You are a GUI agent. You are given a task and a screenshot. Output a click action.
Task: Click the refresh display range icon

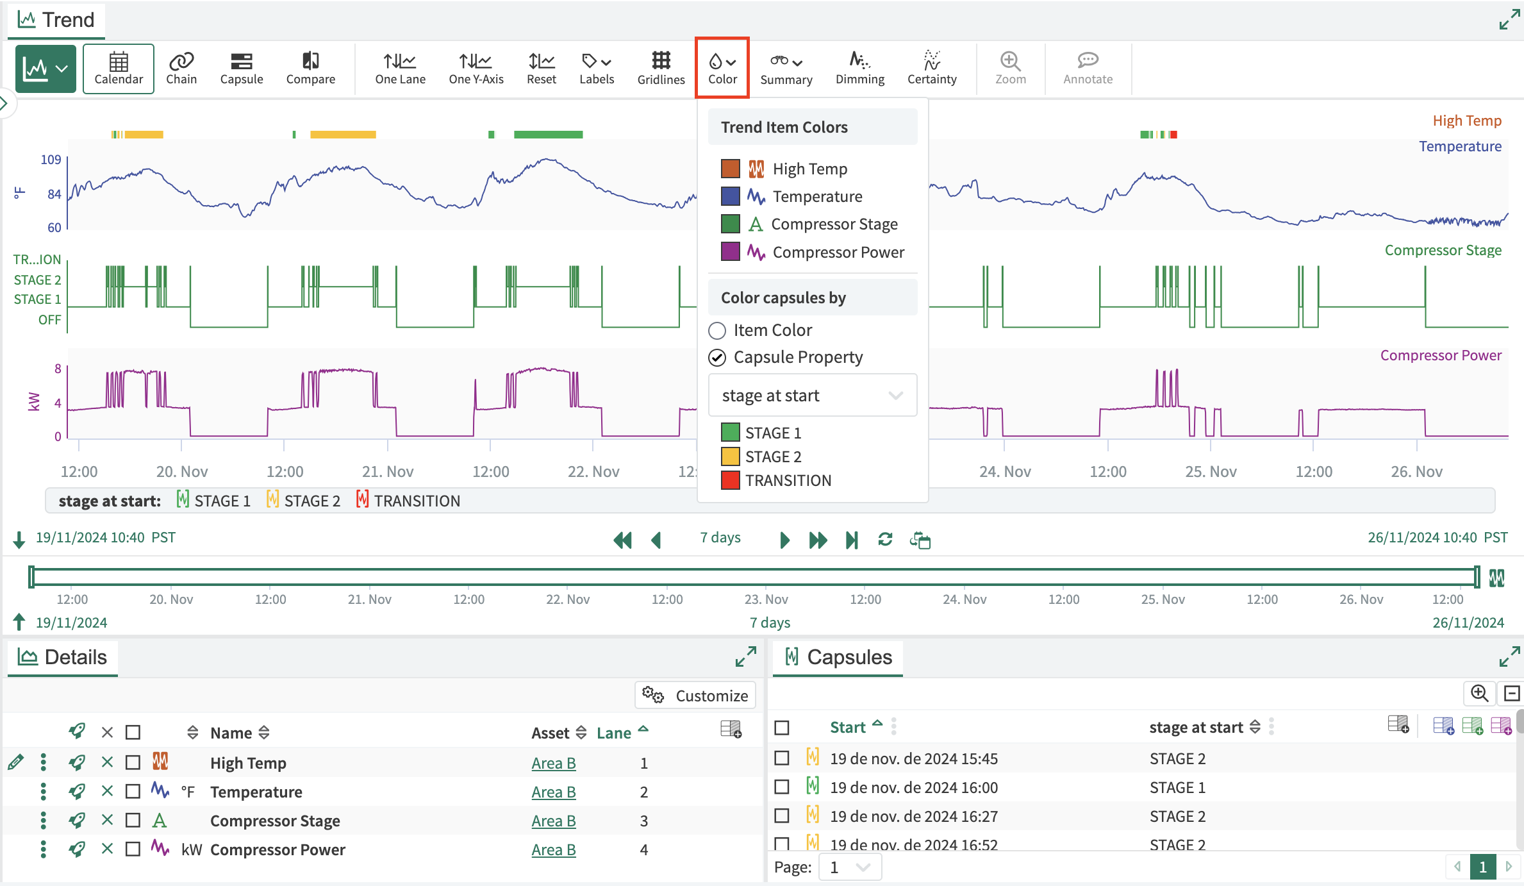point(885,540)
